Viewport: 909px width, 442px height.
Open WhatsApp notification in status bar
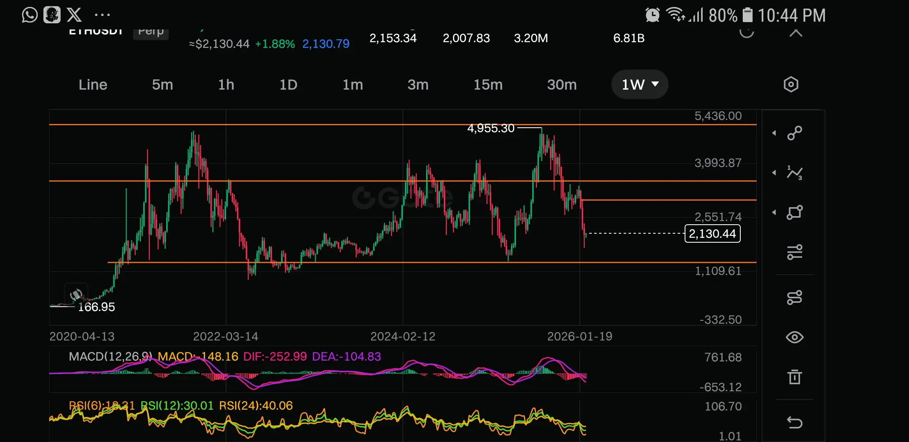click(x=29, y=15)
